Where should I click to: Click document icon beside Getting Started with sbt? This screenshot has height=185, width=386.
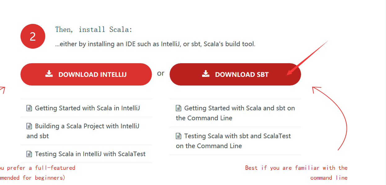(x=179, y=108)
